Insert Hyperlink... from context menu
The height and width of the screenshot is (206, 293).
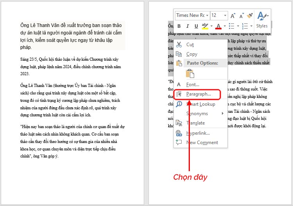200,133
